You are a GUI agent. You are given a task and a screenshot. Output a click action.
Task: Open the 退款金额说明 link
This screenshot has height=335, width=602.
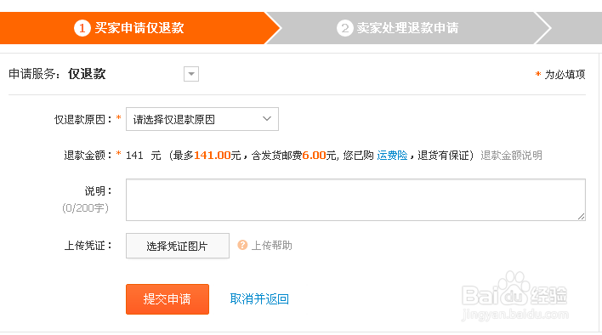pyautogui.click(x=511, y=156)
